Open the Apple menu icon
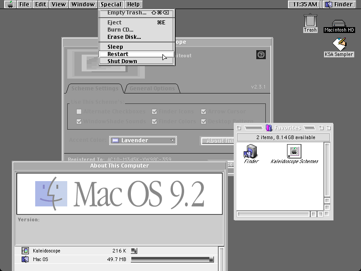The width and height of the screenshot is (361, 271). 10,4
